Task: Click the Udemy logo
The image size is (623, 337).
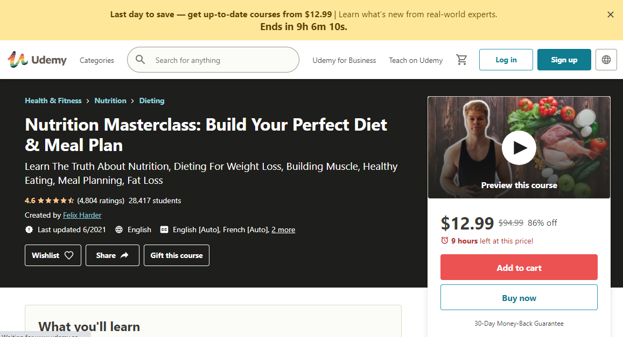Action: tap(37, 60)
